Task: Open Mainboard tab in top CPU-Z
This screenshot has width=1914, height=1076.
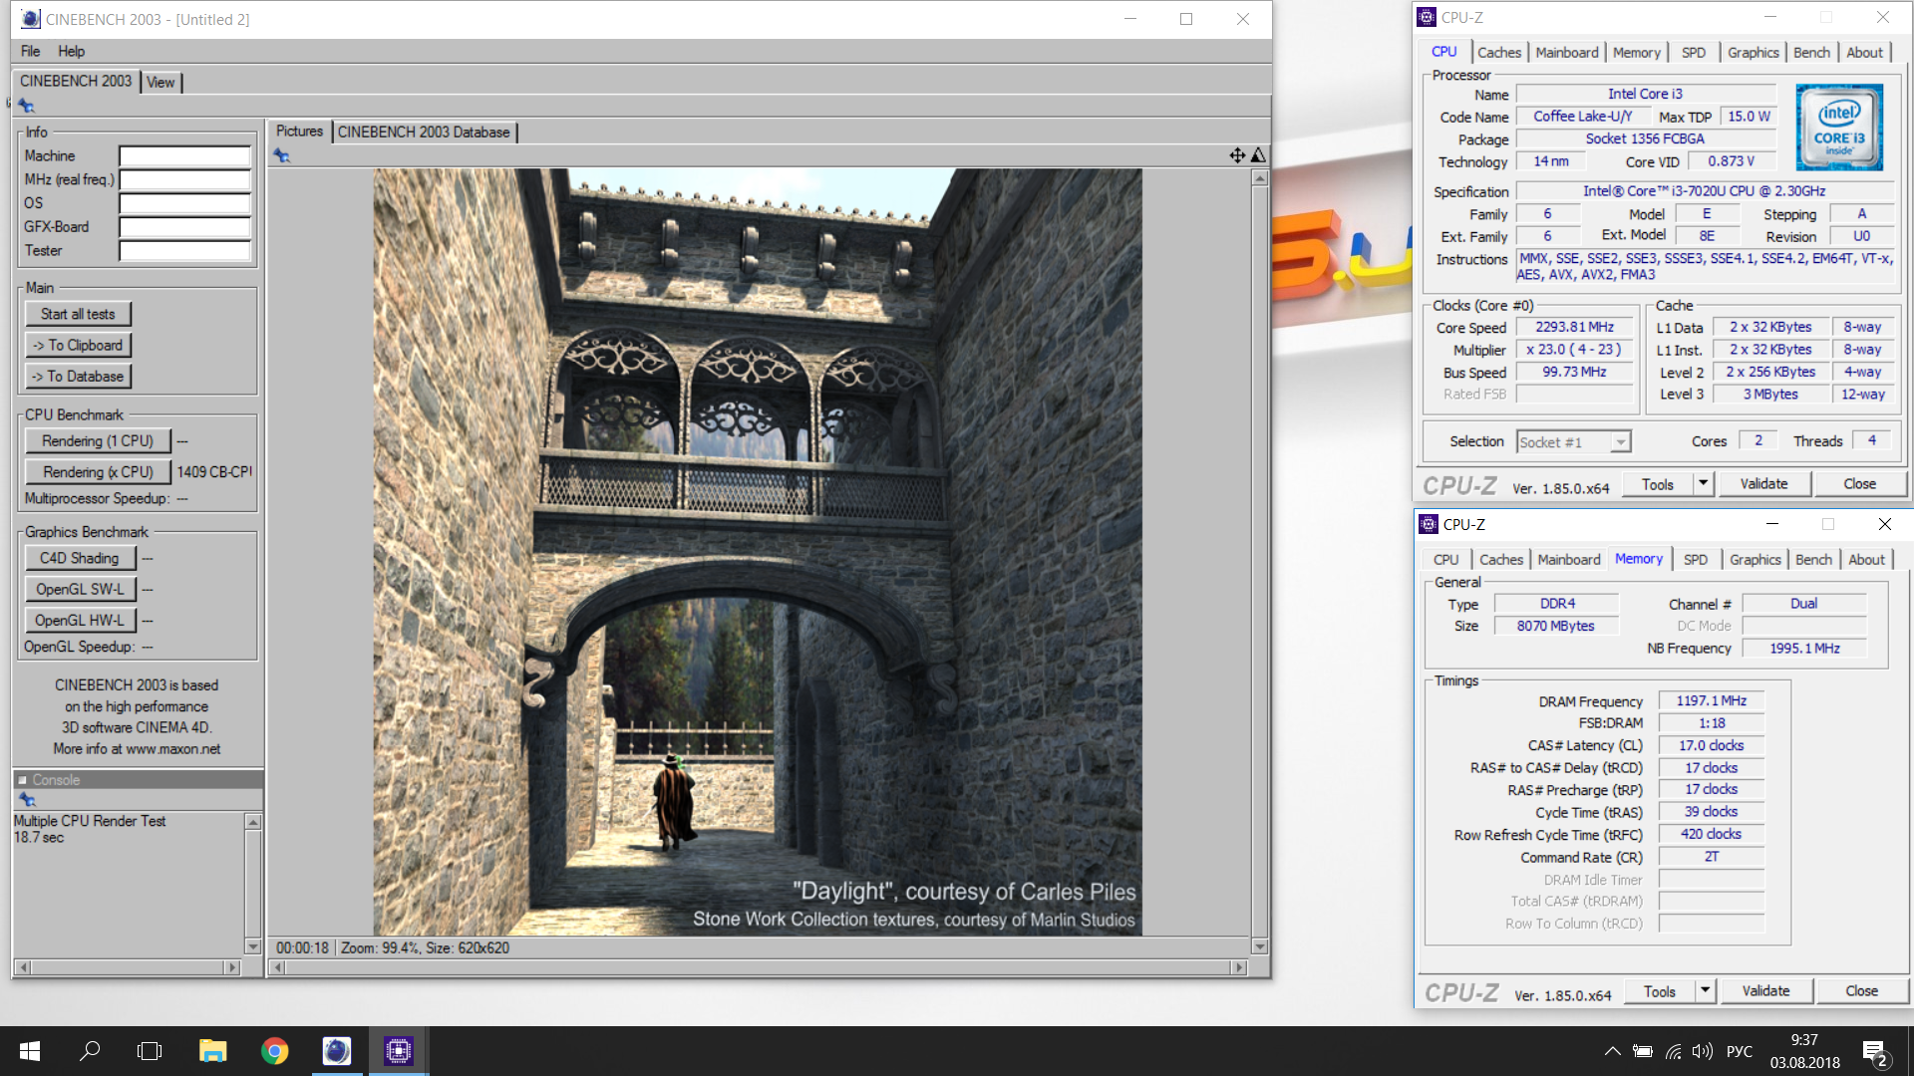Action: (x=1567, y=53)
